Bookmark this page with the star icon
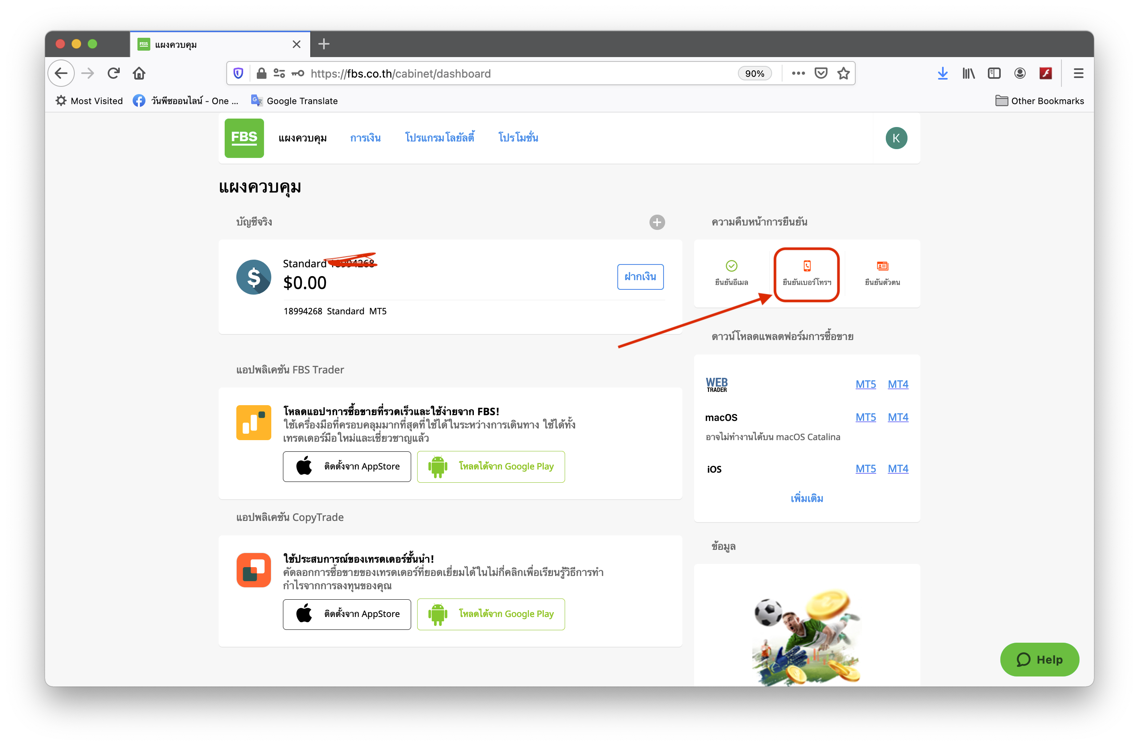The height and width of the screenshot is (746, 1139). (843, 73)
